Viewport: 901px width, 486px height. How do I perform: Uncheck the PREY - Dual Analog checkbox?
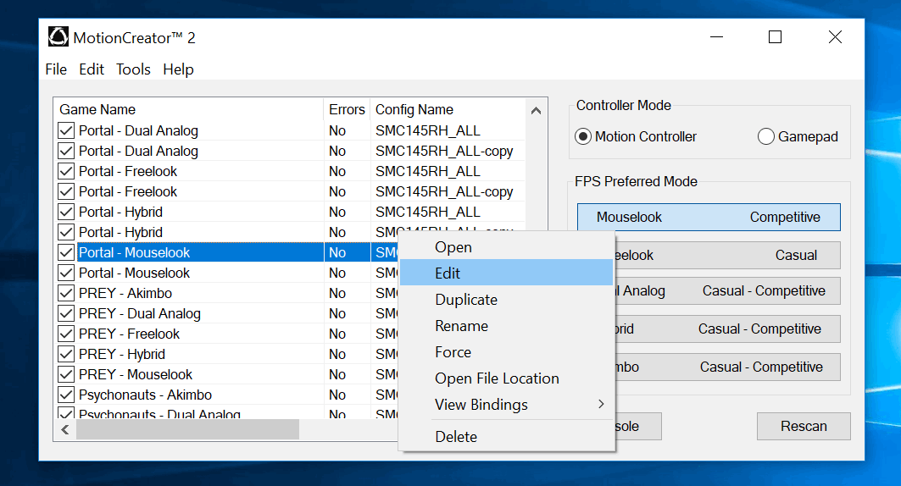pos(66,314)
